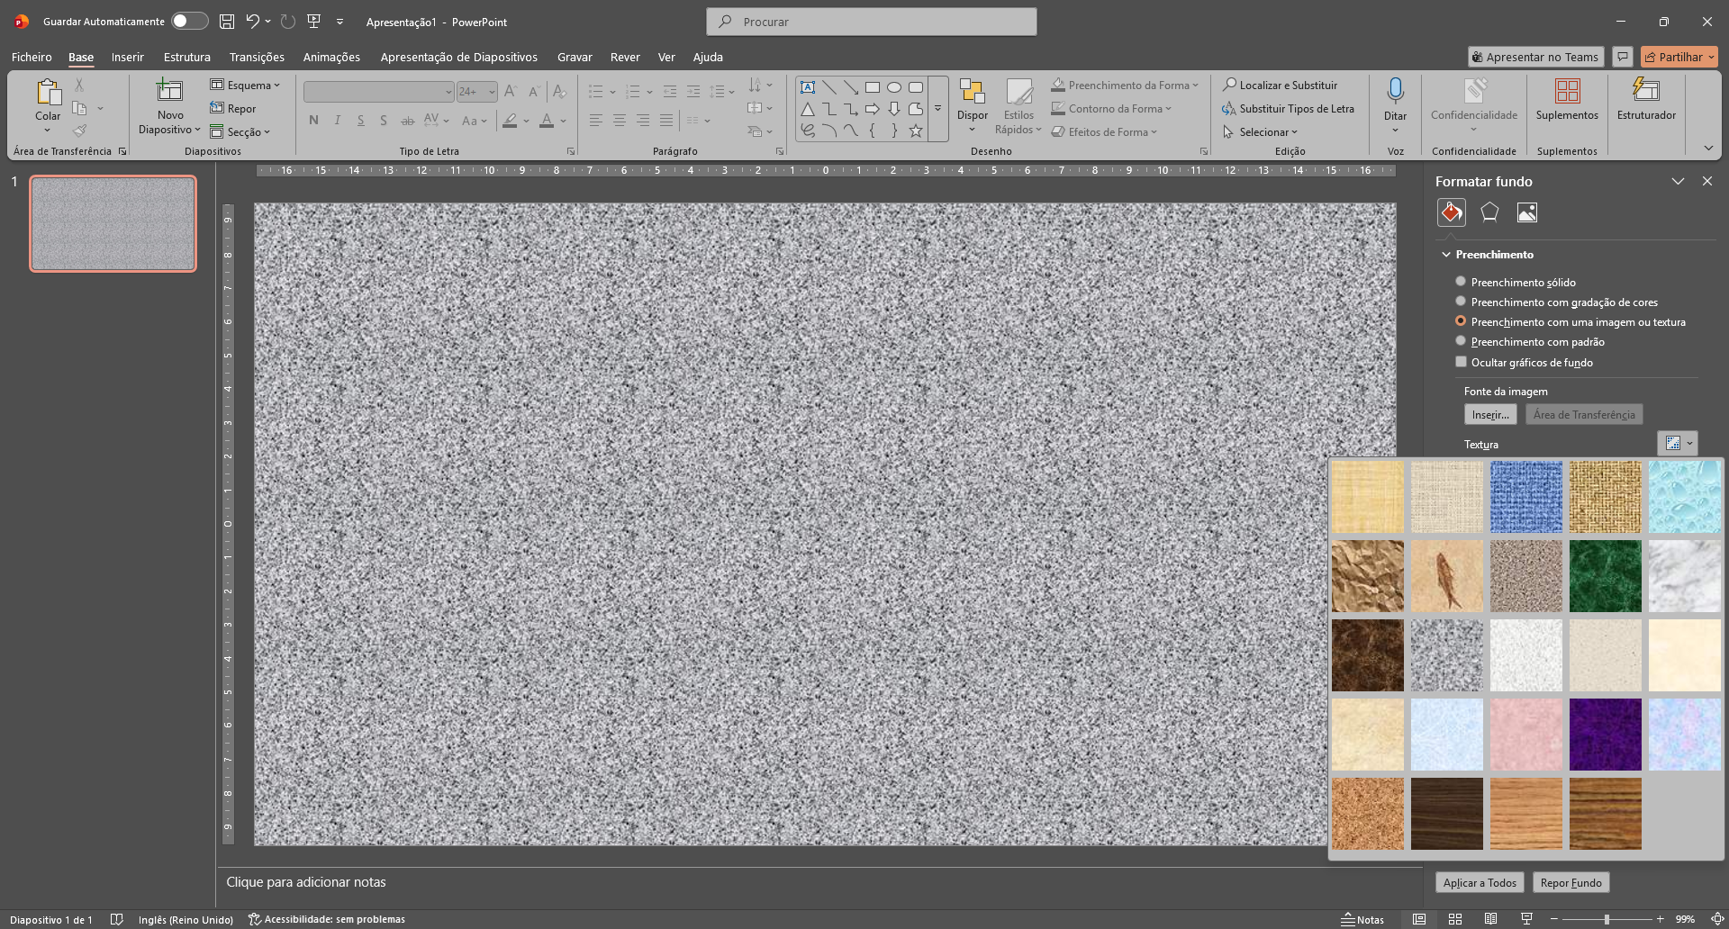
Task: Select Preenchimento com gradação de cores
Action: (1461, 302)
